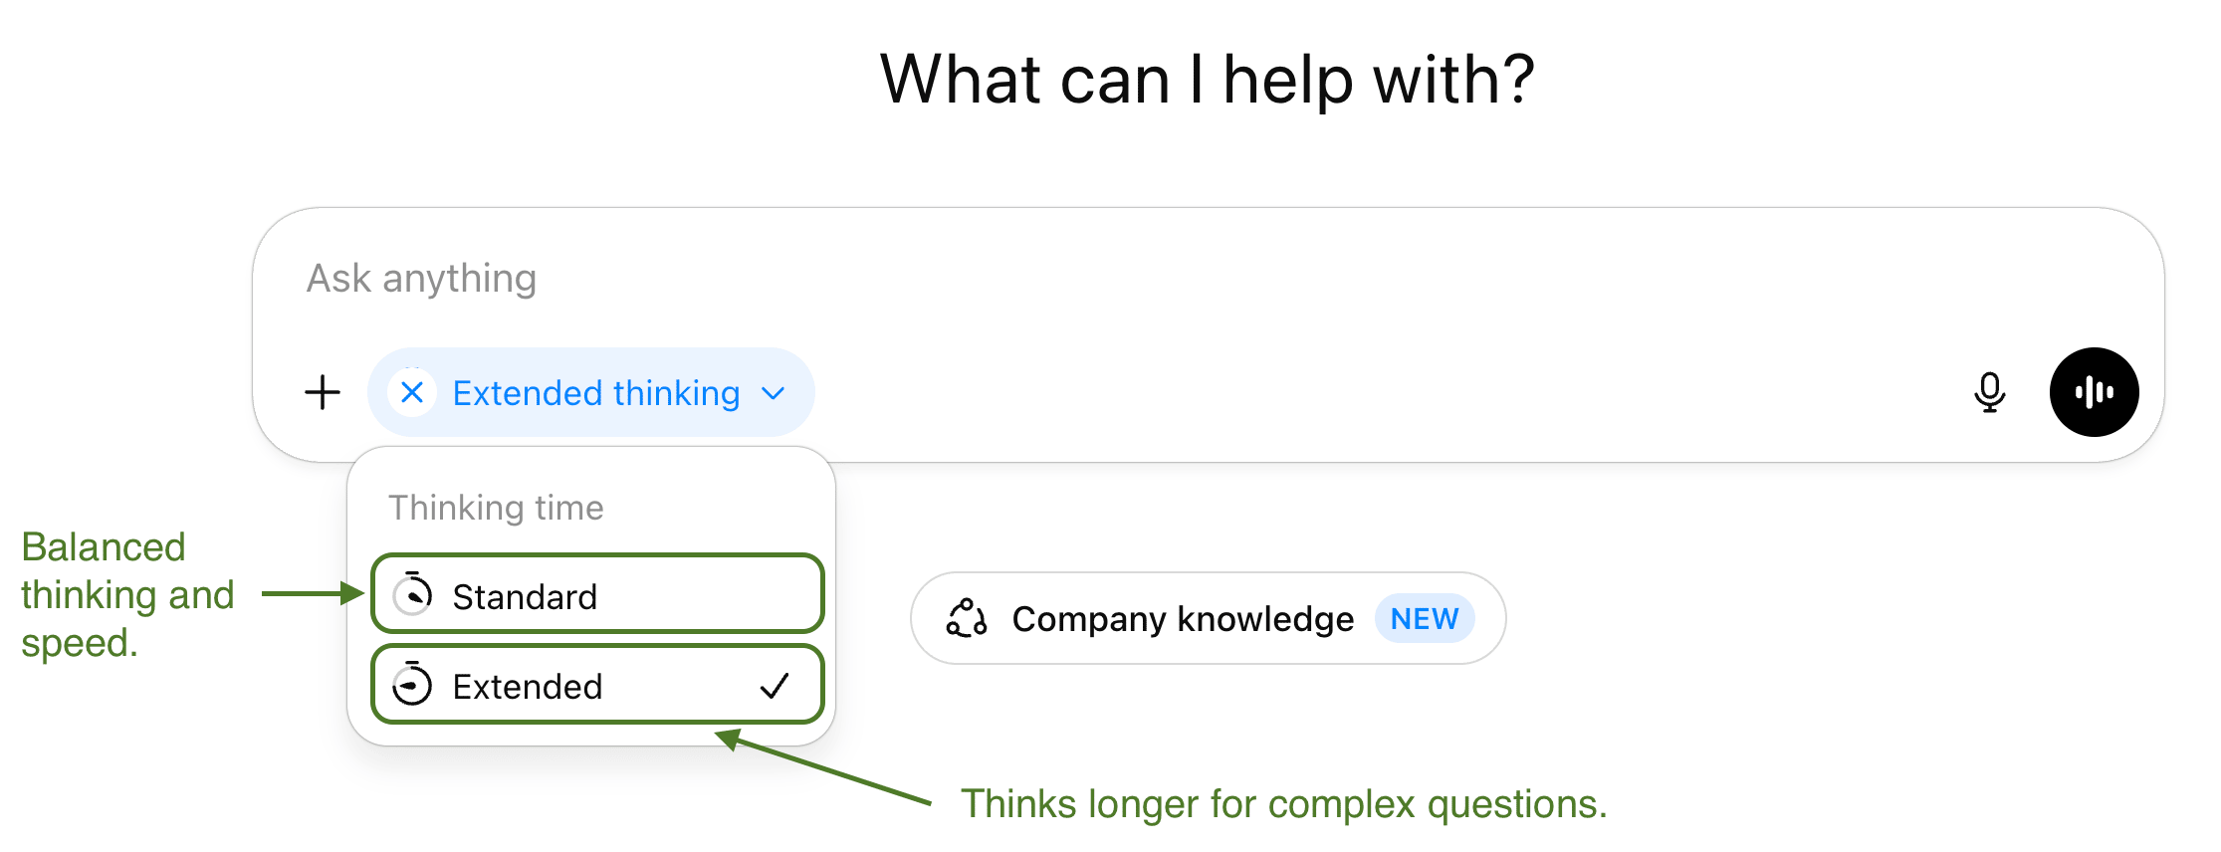Click the checkmark on the Extended option
The image size is (2221, 852).
point(775,686)
